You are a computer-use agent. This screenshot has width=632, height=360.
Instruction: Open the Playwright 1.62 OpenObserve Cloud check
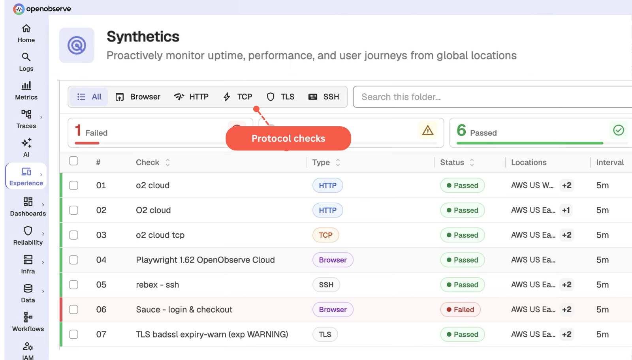(205, 260)
